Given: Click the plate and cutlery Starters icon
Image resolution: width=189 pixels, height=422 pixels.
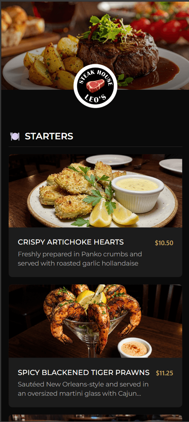Looking at the screenshot, I should [x=15, y=136].
